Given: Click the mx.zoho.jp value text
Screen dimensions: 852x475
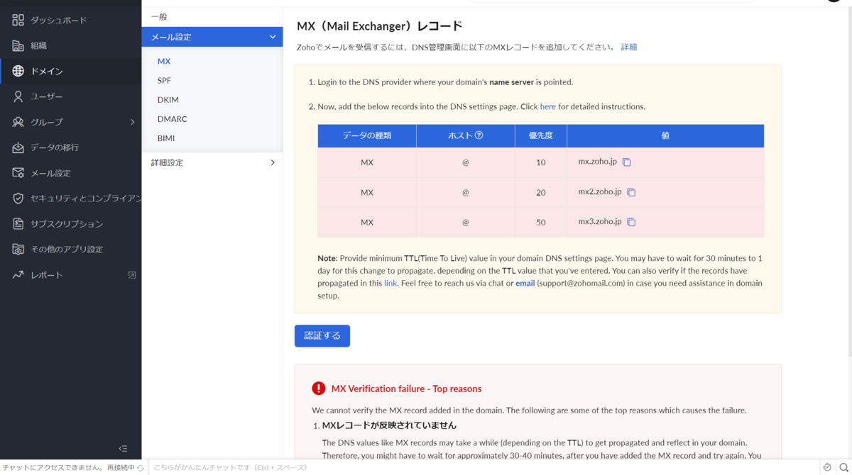Looking at the screenshot, I should click(x=598, y=162).
